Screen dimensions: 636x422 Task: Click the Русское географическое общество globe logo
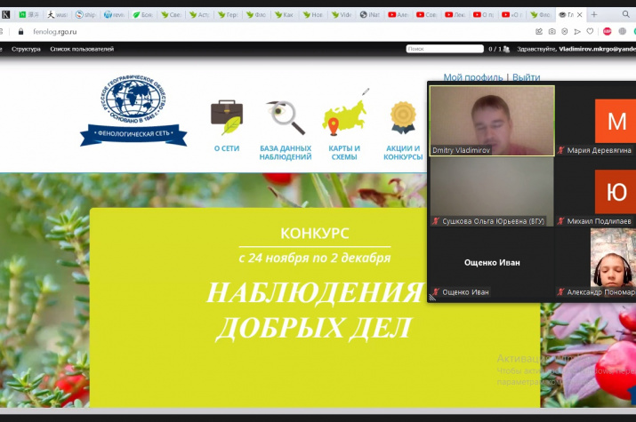tap(133, 99)
